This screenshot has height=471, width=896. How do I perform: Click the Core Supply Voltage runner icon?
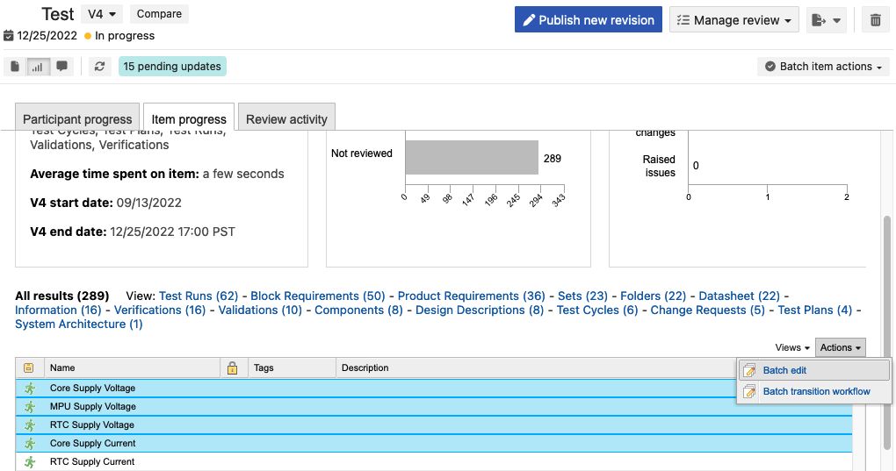(x=30, y=389)
